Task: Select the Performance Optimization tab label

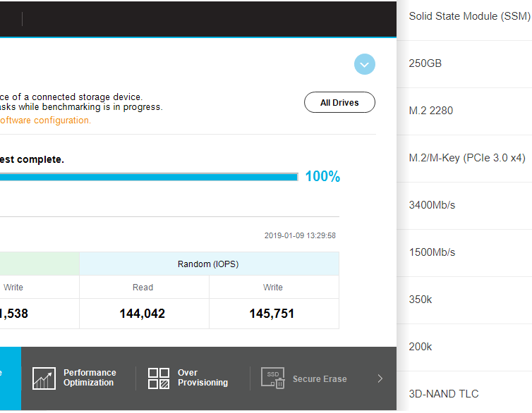Action: coord(90,378)
